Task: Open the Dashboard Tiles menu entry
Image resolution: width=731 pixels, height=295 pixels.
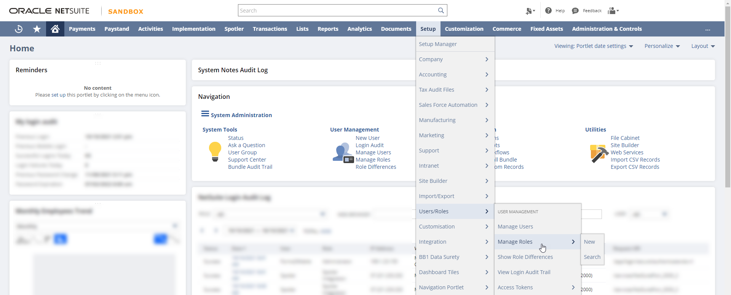Action: [455, 272]
